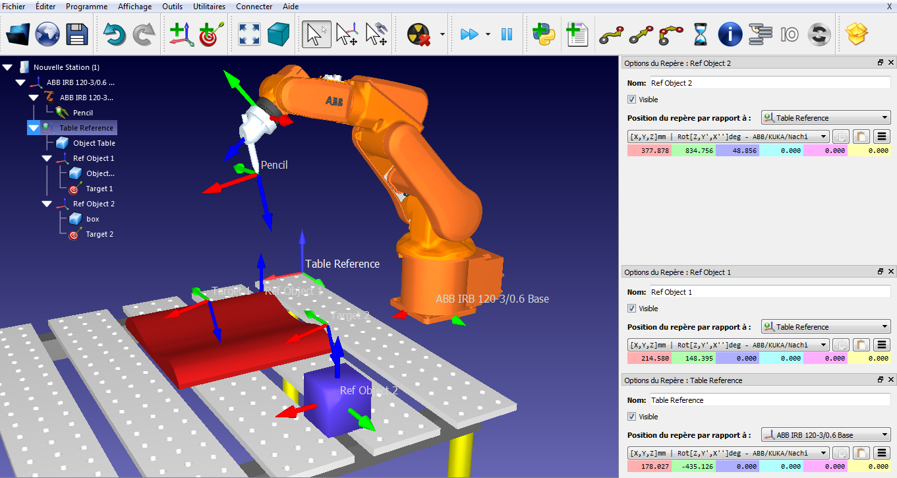Click the Nom field of Ref Object 2
The height and width of the screenshot is (478, 897).
pyautogui.click(x=770, y=83)
